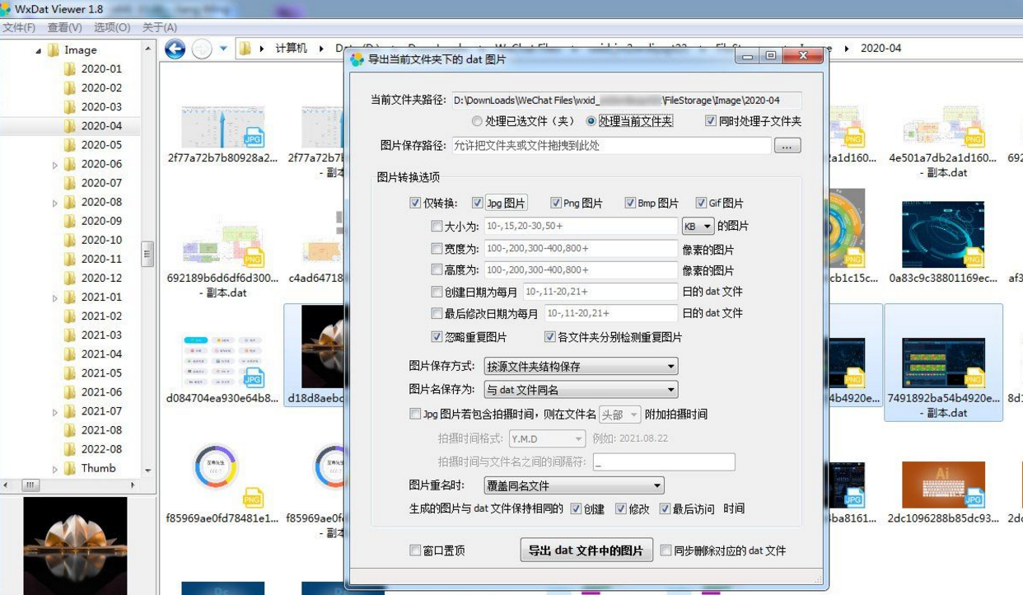Select 处理已选文件(夹) radio button
Image resolution: width=1023 pixels, height=595 pixels.
pyautogui.click(x=477, y=121)
